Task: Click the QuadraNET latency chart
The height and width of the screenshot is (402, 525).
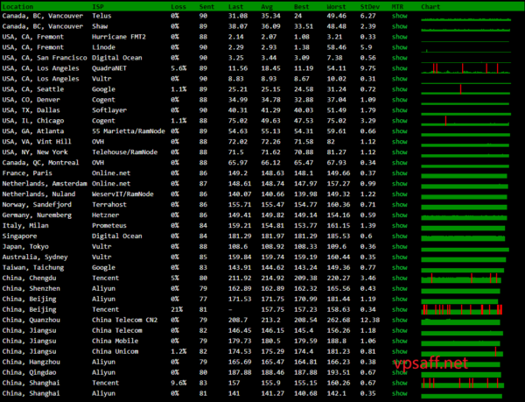Action: point(465,68)
